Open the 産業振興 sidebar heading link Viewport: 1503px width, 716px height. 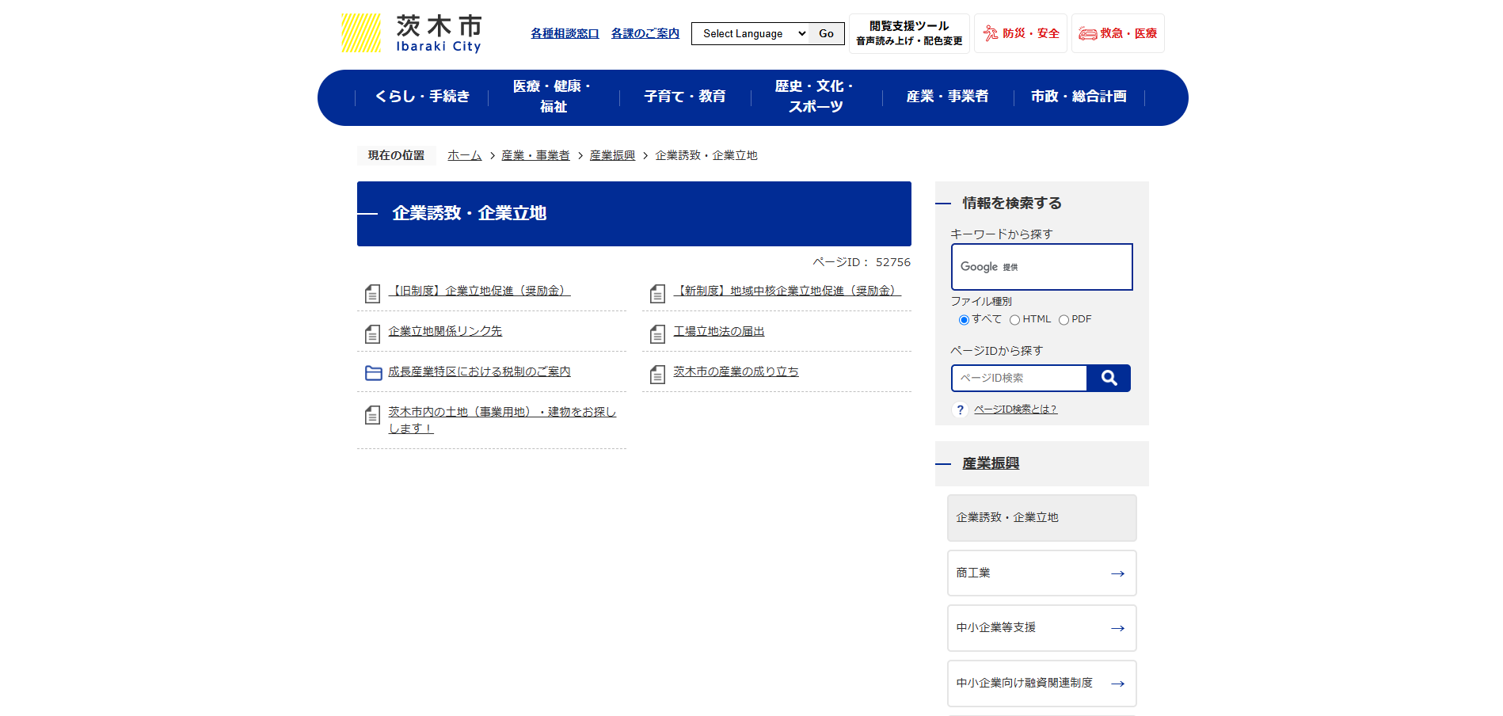[991, 463]
